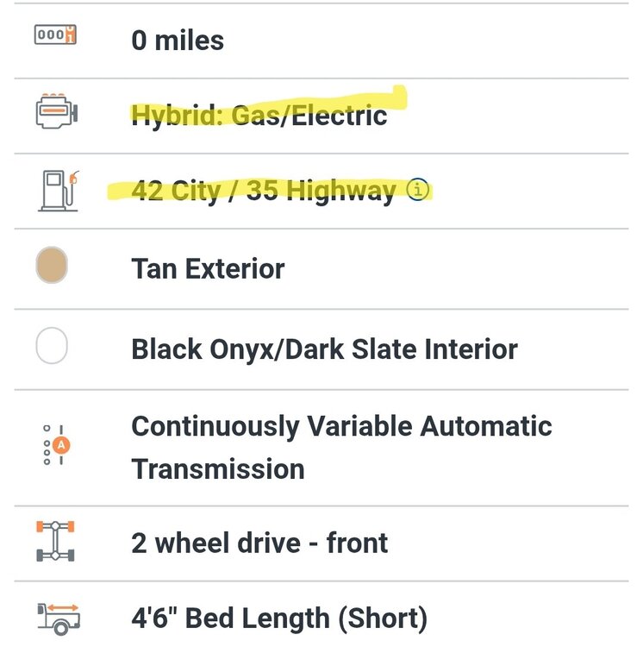Select the white interior color swatch
The width and height of the screenshot is (643, 647).
[x=53, y=347]
